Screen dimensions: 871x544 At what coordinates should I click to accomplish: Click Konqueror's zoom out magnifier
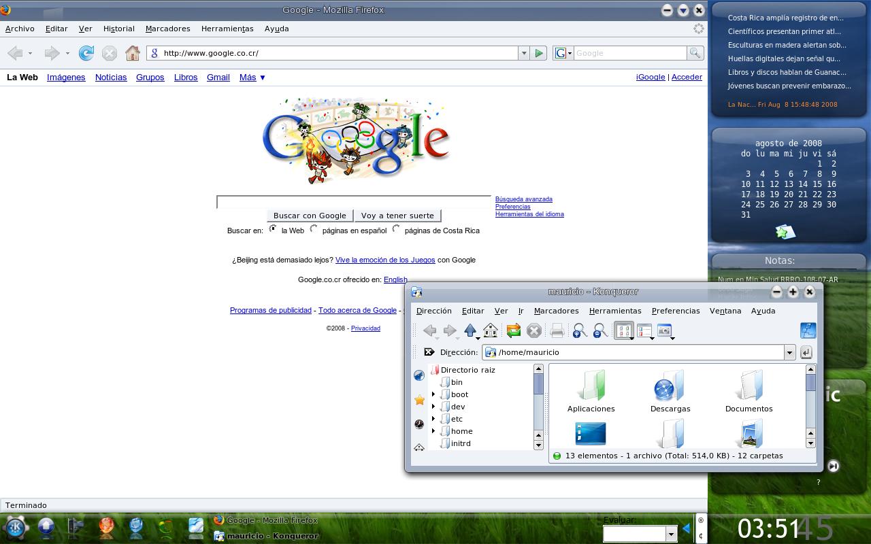click(x=600, y=330)
